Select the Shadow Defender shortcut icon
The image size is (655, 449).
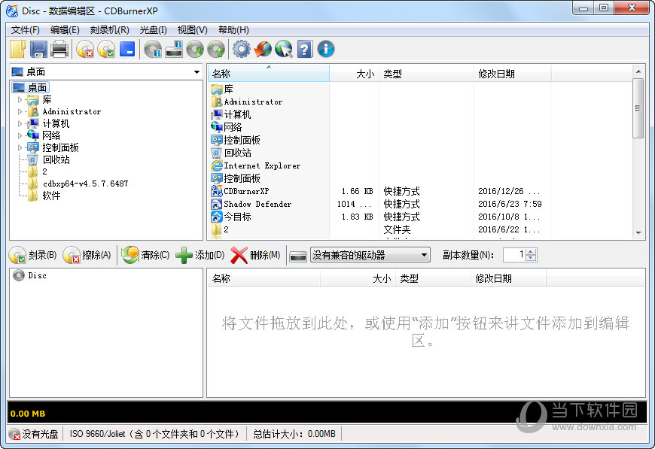point(216,204)
